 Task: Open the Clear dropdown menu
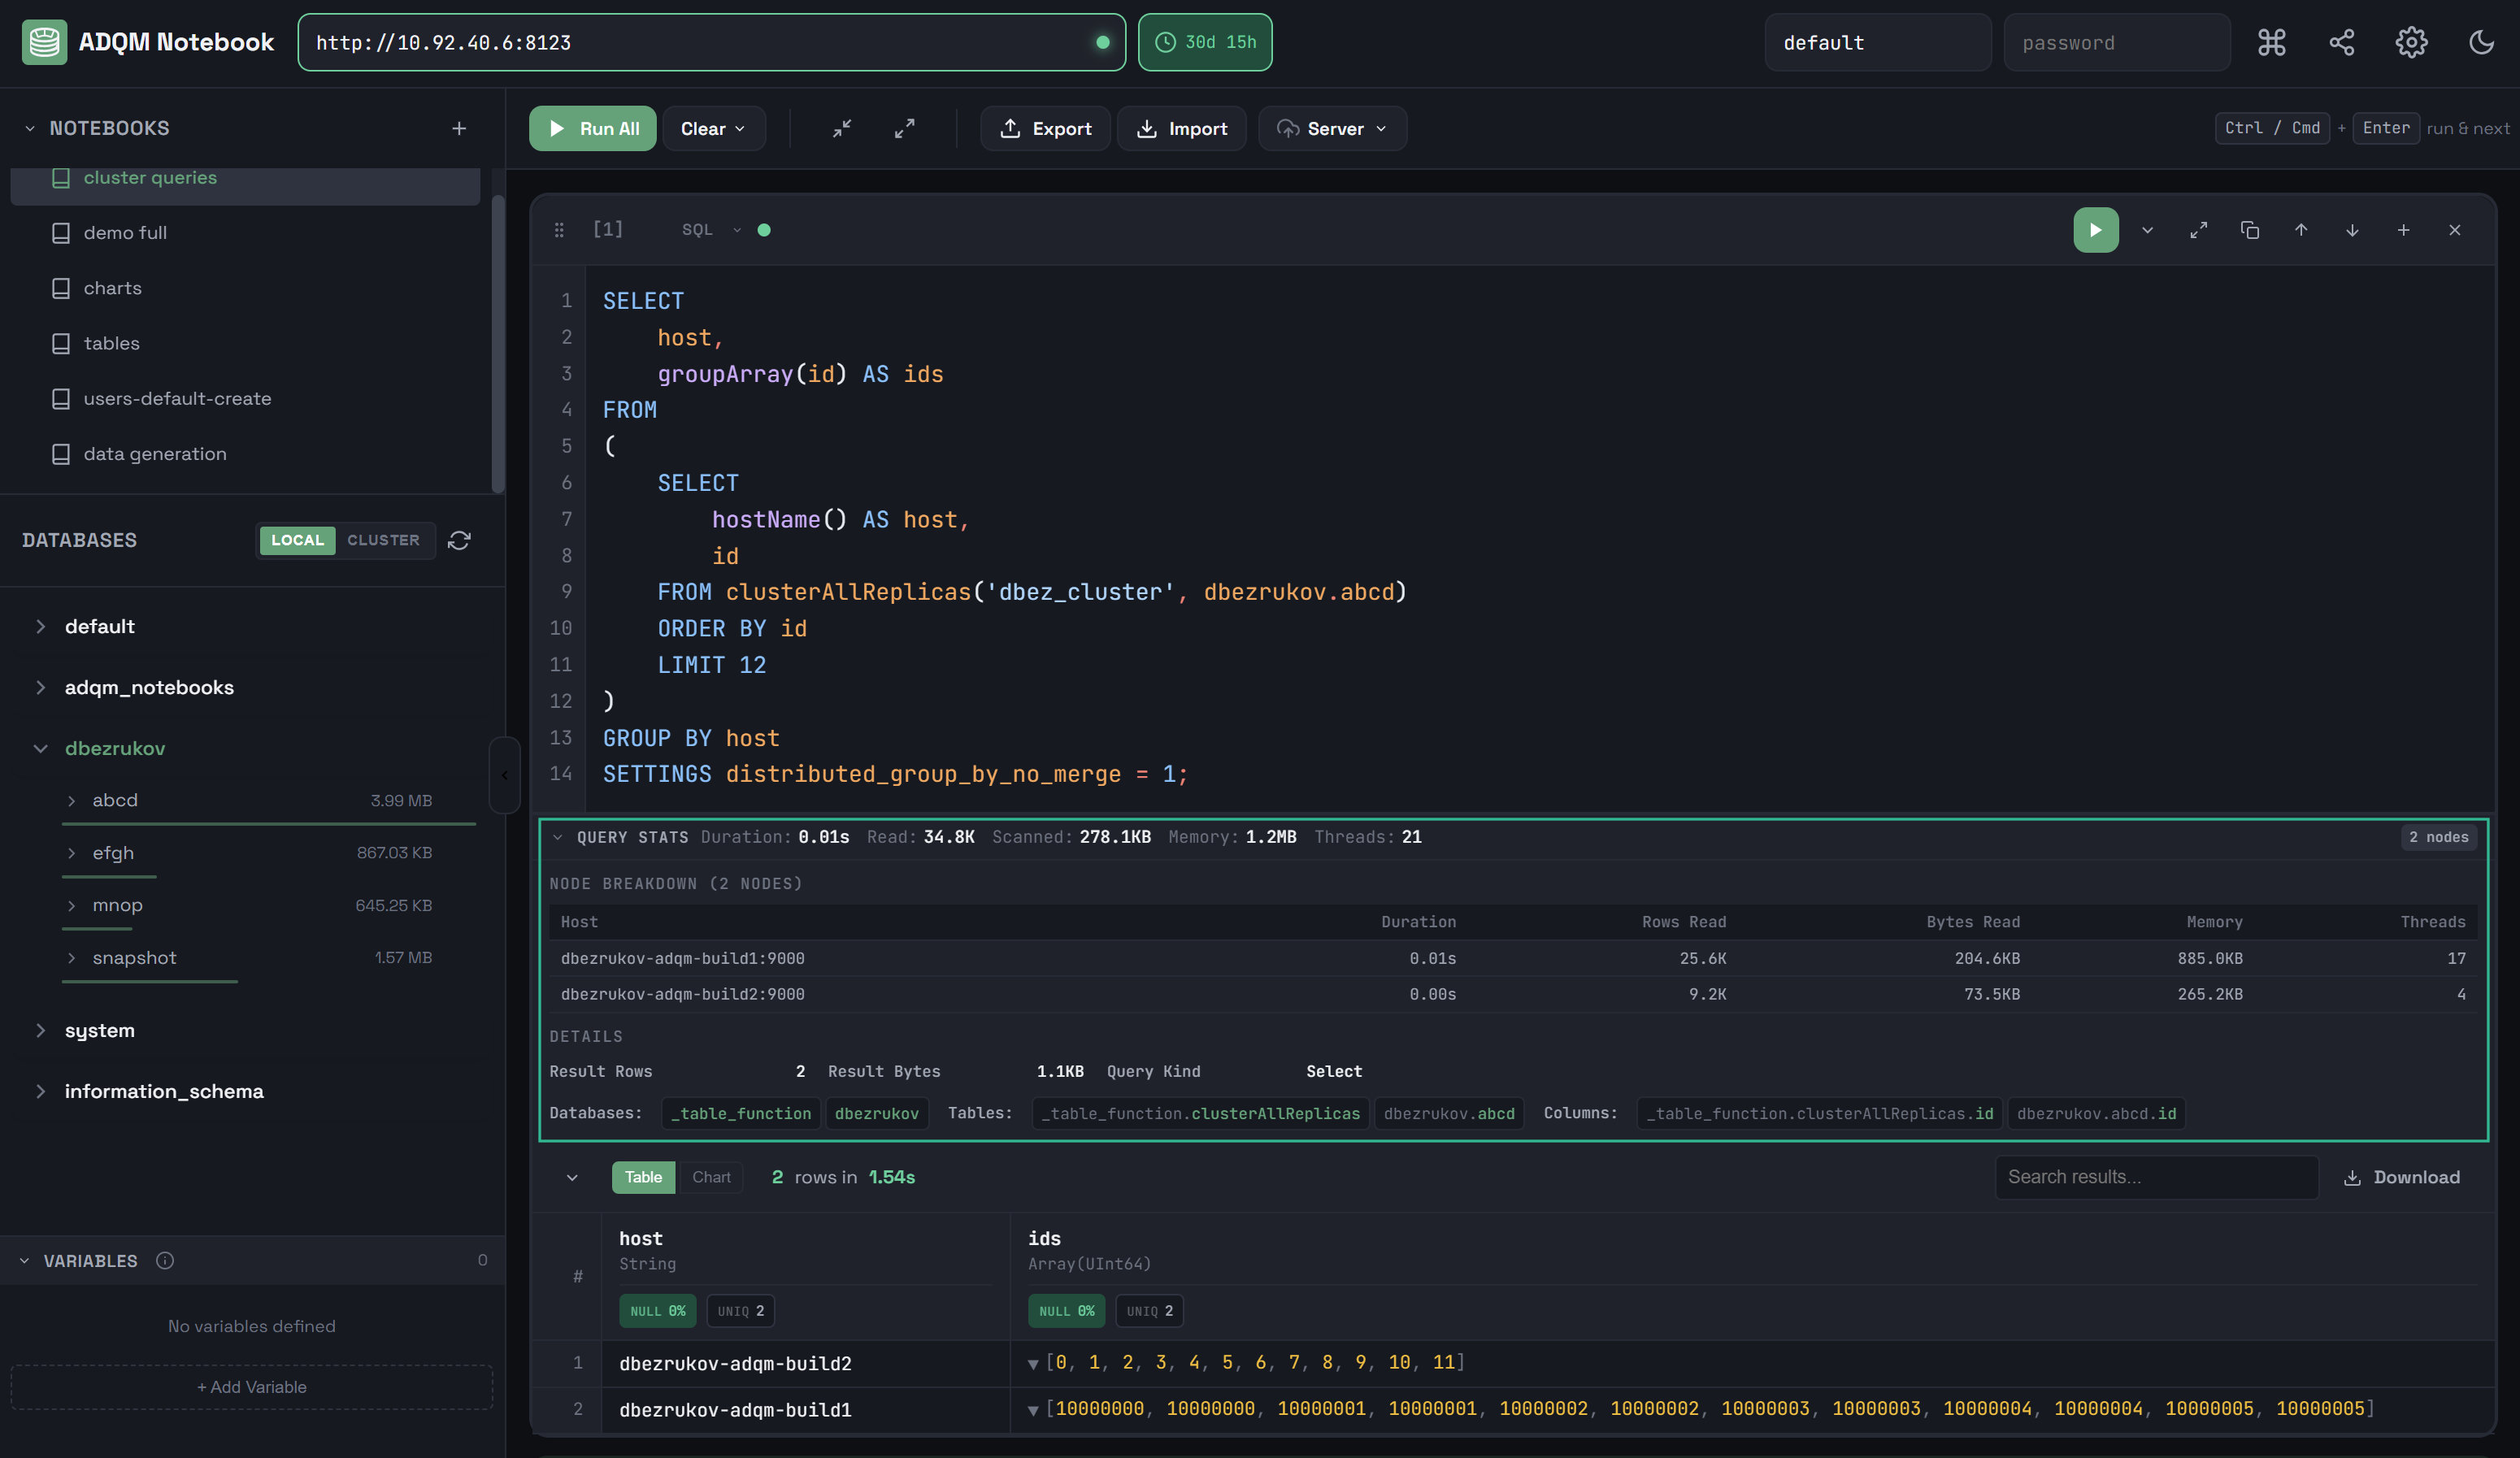[x=714, y=128]
